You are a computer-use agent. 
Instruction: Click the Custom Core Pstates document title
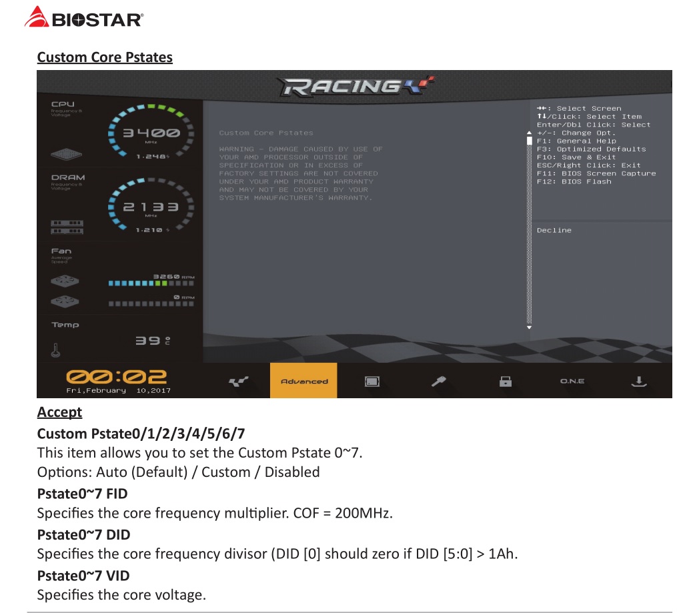click(105, 57)
